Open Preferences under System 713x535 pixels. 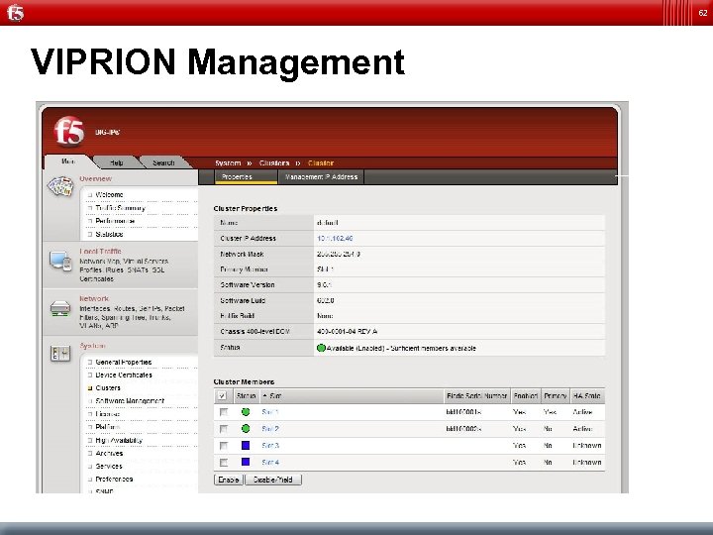coord(114,480)
